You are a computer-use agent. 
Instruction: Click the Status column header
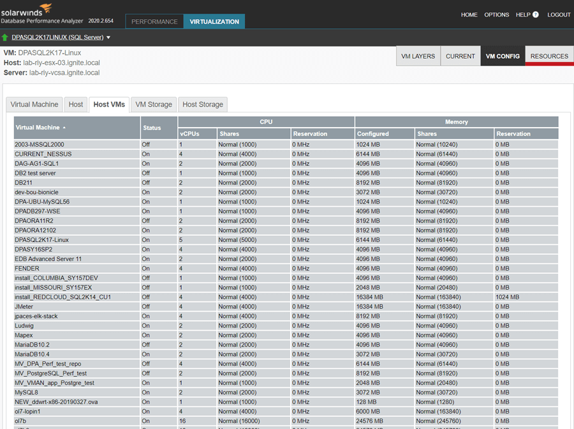[159, 128]
